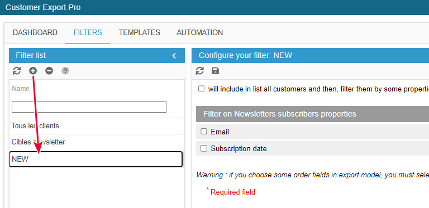The image size is (429, 208).
Task: Open the Templates tab
Action: pos(139,32)
